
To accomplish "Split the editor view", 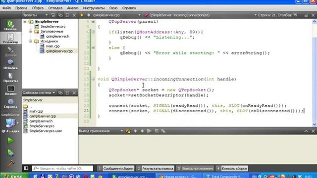I will pos(306,15).
